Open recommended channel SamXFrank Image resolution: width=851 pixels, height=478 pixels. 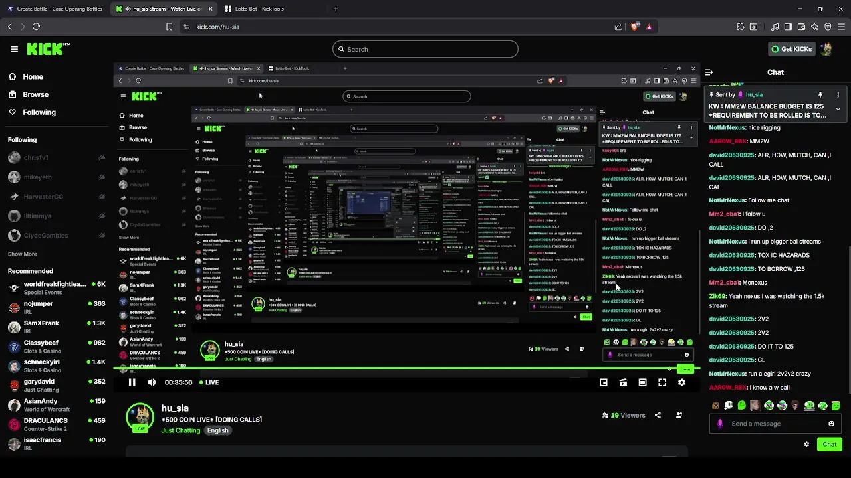(57, 327)
